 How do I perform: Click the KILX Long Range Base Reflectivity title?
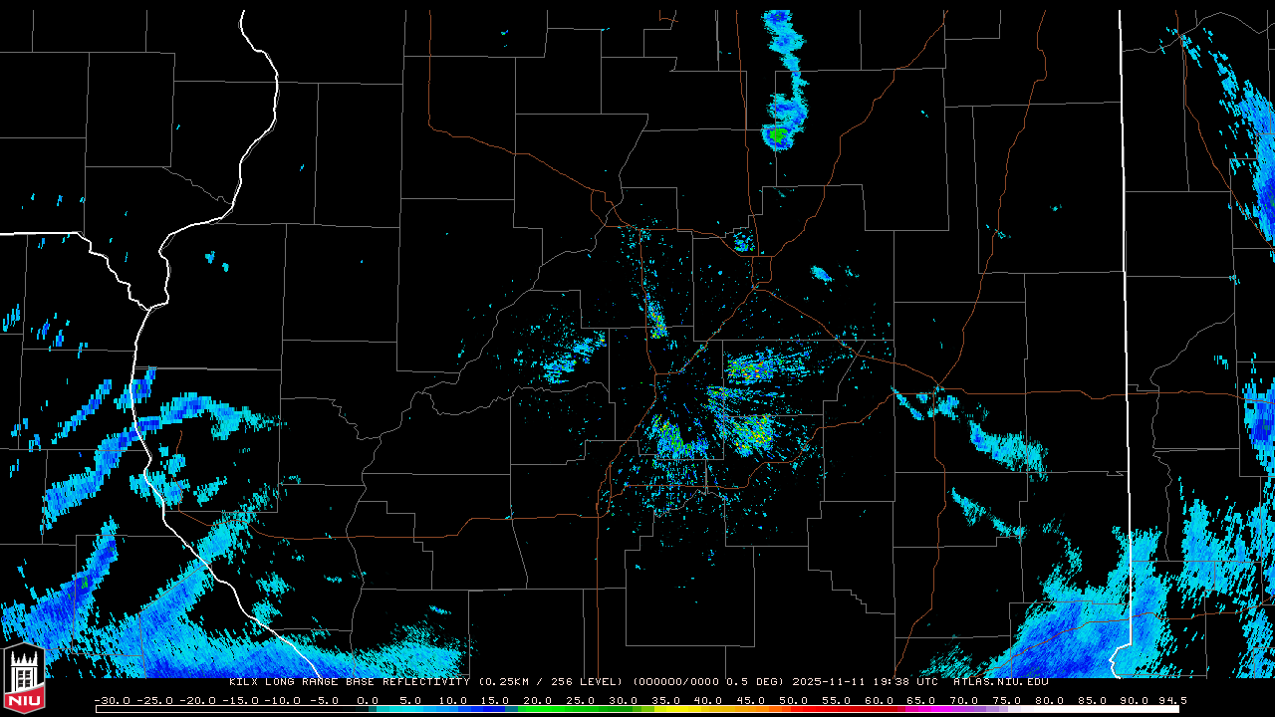(x=349, y=682)
